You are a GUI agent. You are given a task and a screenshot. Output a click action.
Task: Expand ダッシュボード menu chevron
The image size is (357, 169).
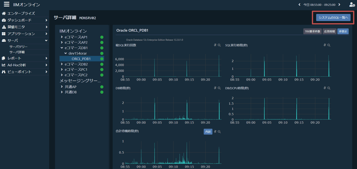pyautogui.click(x=46, y=20)
